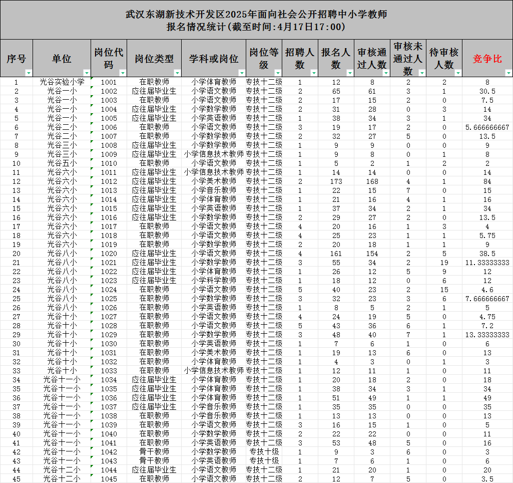Select position code cell 1037
The width and height of the screenshot is (513, 483).
(x=109, y=406)
